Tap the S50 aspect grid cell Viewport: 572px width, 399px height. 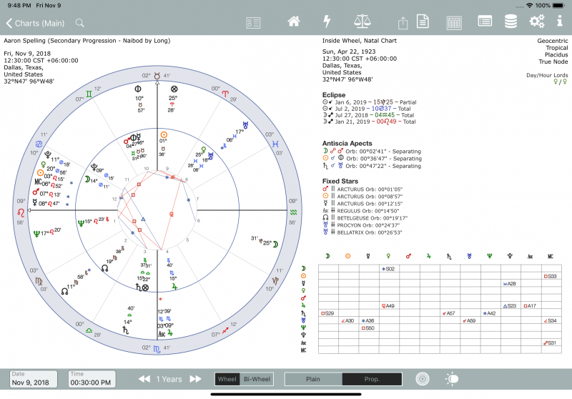coord(369,328)
